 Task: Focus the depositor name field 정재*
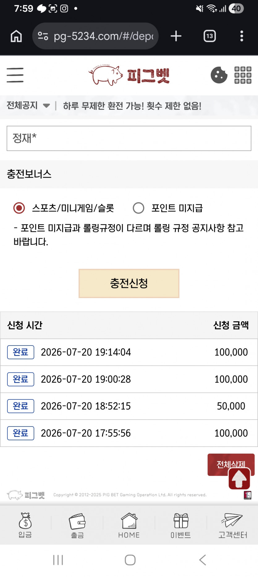coord(129,138)
